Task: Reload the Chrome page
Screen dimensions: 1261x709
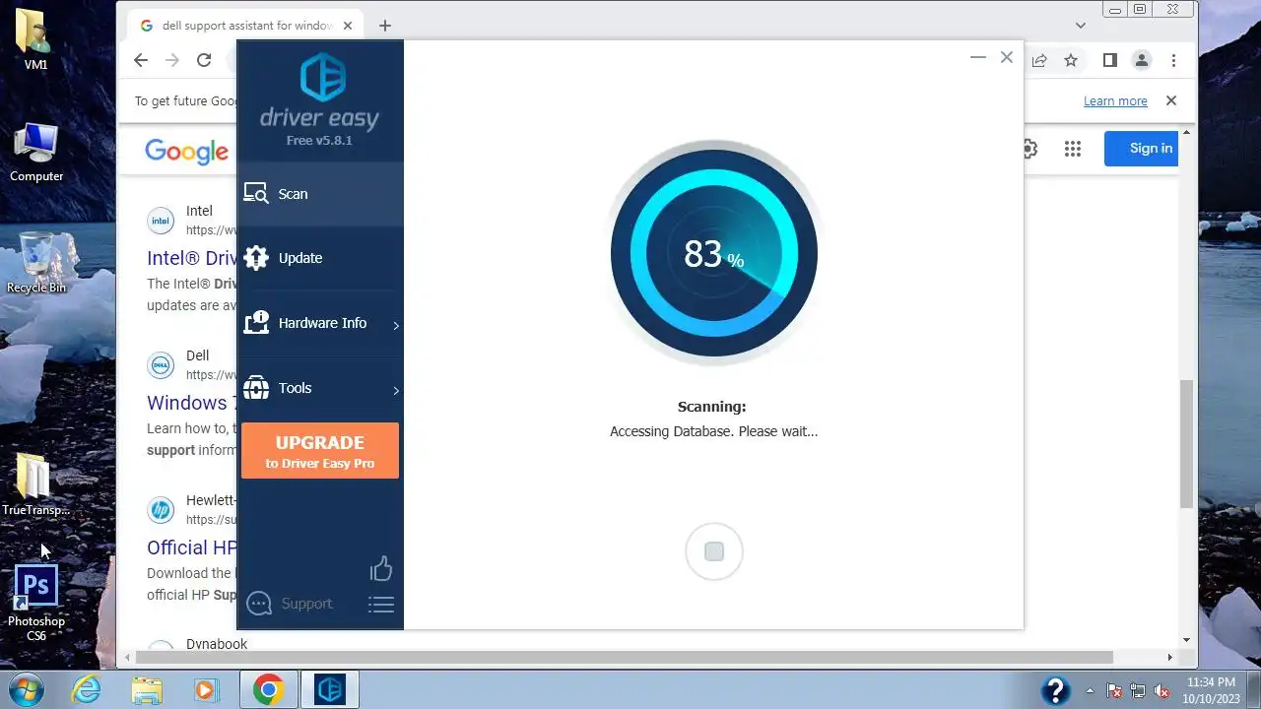Action: pos(204,60)
